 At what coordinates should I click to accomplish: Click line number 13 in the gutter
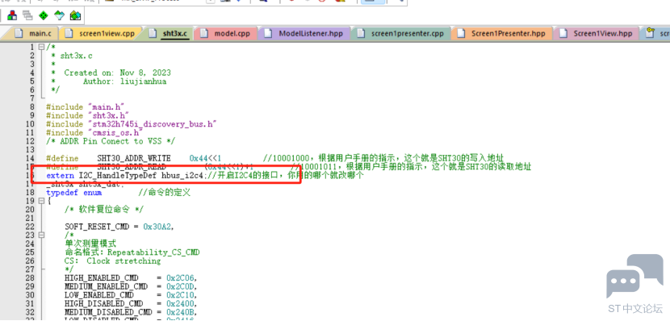pos(30,150)
